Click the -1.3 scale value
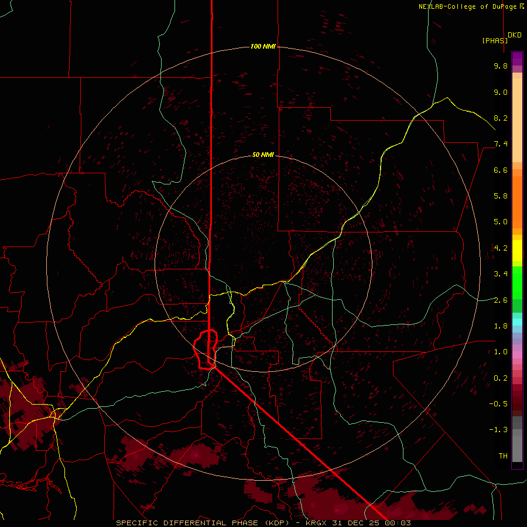This screenshot has height=527, width=527. (498, 430)
